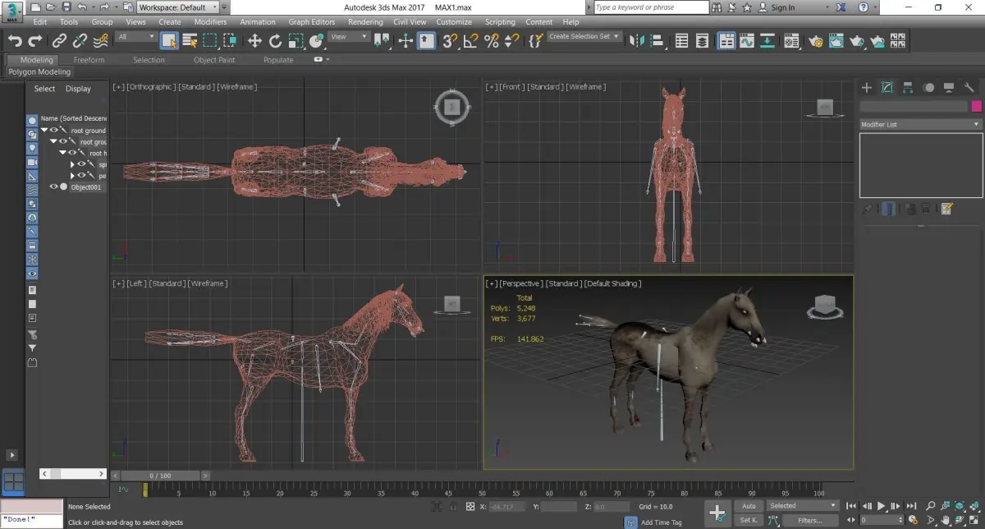Image resolution: width=985 pixels, height=529 pixels.
Task: Toggle the Layer Explorer icon
Action: (x=703, y=40)
